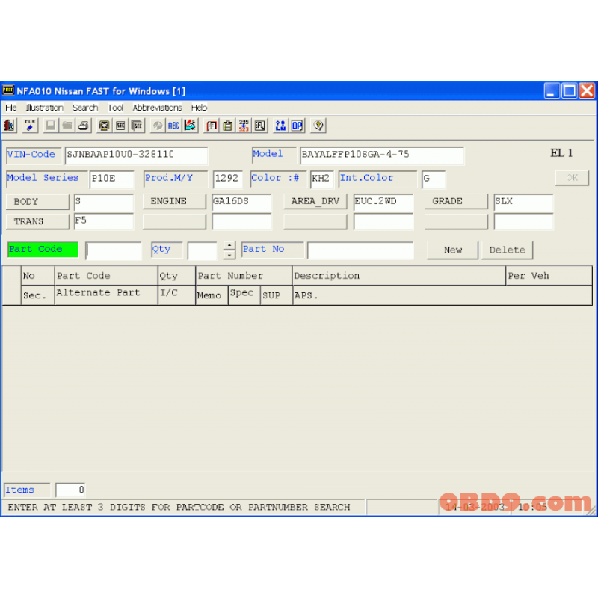Click the body field showing S
Screen dimensions: 598x598
click(104, 203)
